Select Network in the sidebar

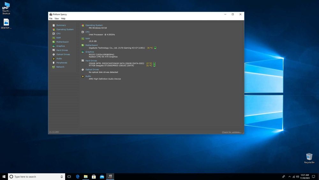click(x=60, y=67)
